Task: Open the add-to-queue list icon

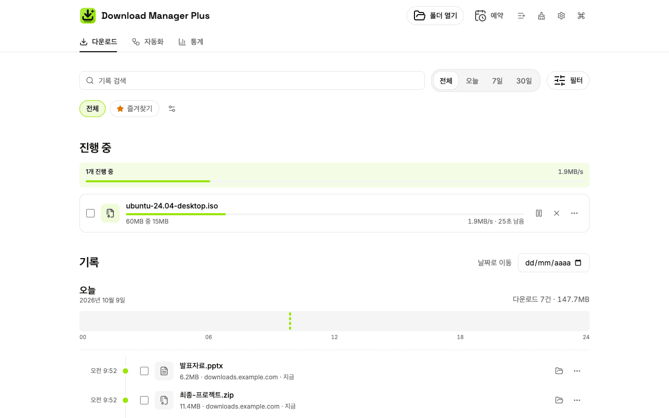Action: 521,16
